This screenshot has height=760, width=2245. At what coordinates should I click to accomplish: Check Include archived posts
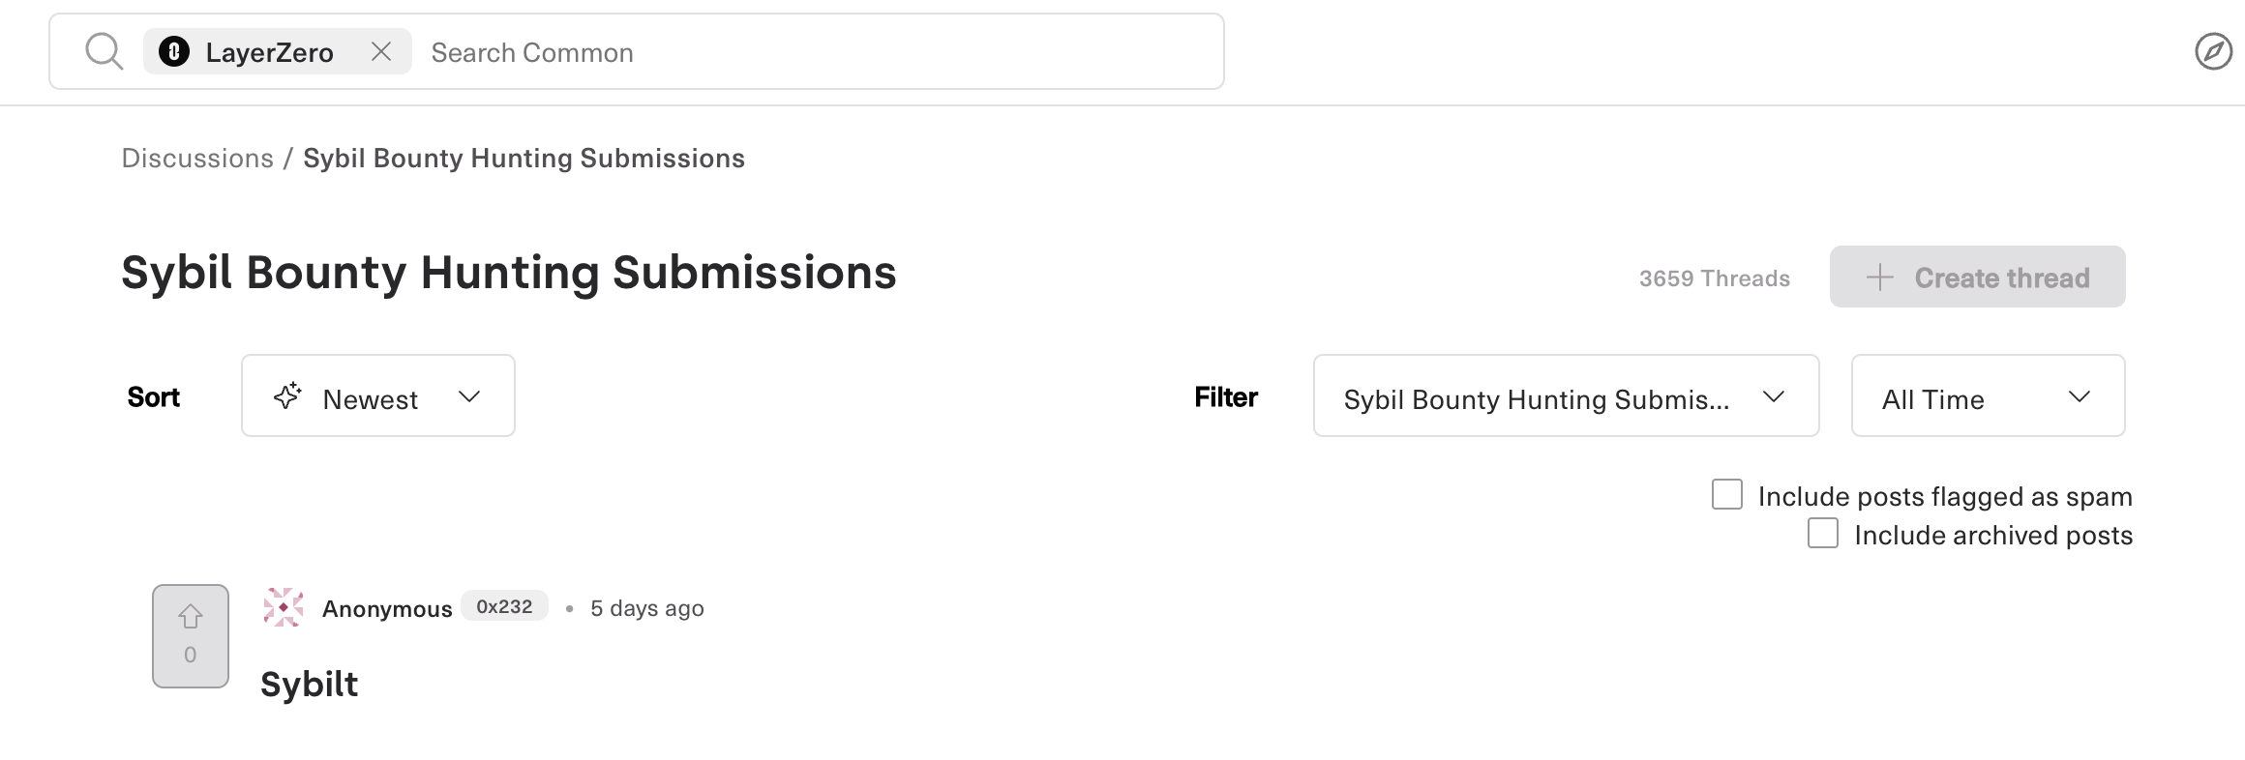pyautogui.click(x=1823, y=533)
